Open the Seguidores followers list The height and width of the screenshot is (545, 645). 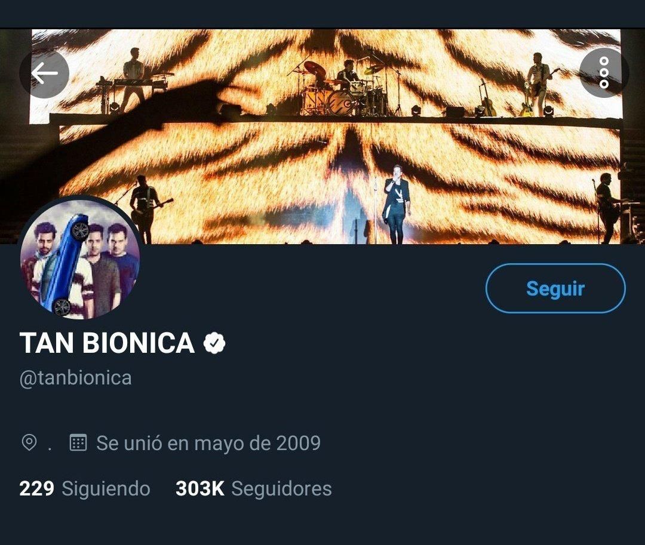pyautogui.click(x=281, y=488)
